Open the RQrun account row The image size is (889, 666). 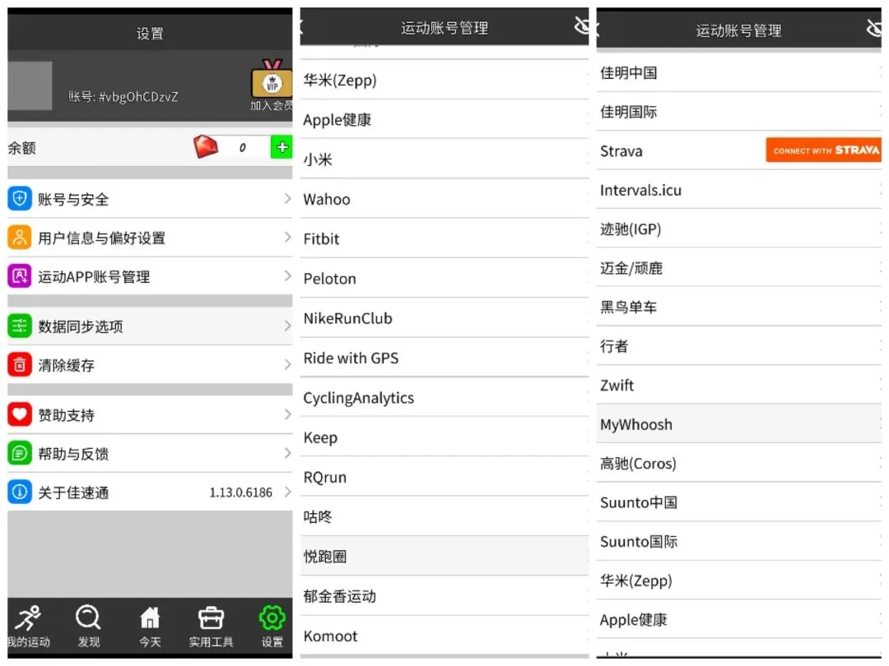pyautogui.click(x=444, y=477)
